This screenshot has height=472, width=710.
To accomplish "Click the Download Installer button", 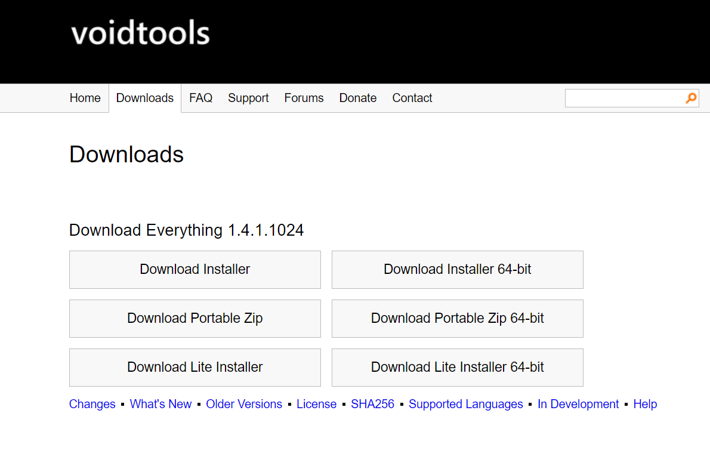I will point(195,270).
